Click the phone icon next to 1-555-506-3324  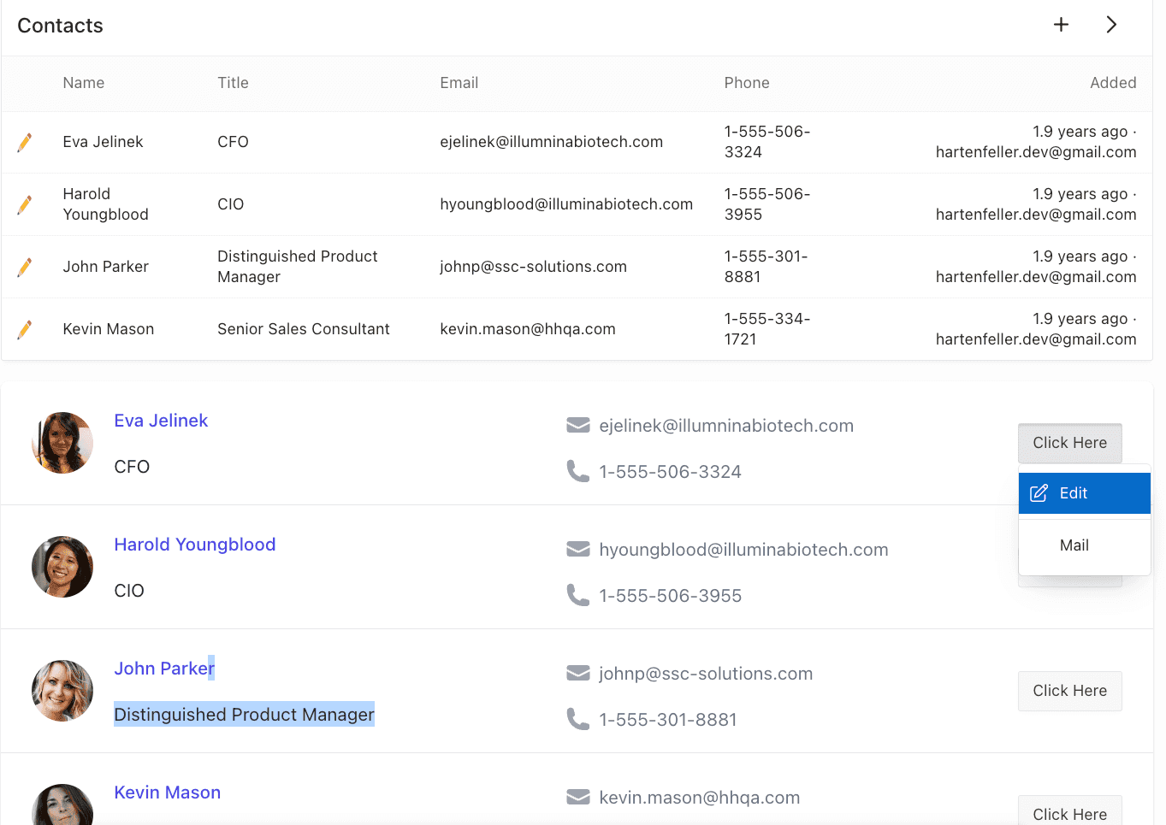[578, 471]
